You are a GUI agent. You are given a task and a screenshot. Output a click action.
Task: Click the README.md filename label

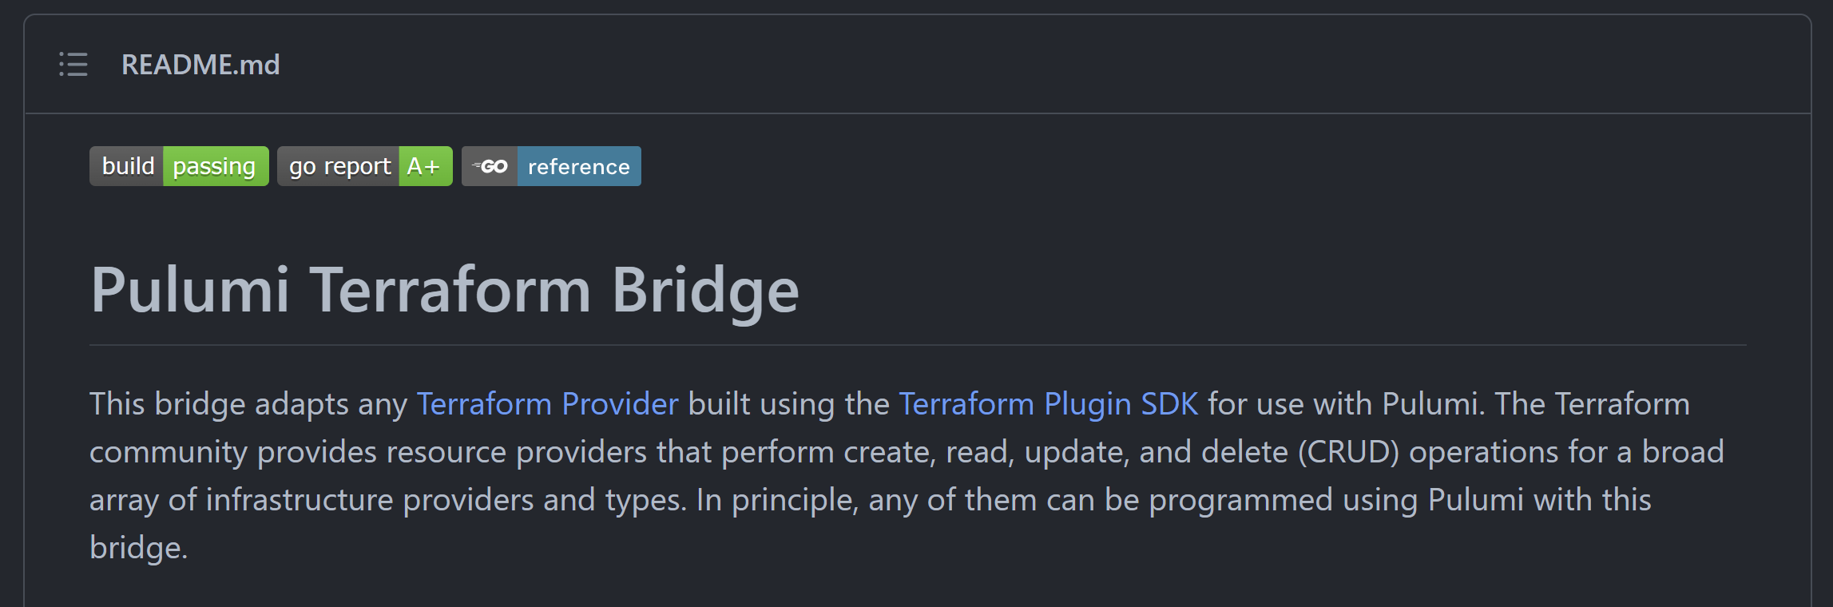coord(201,64)
